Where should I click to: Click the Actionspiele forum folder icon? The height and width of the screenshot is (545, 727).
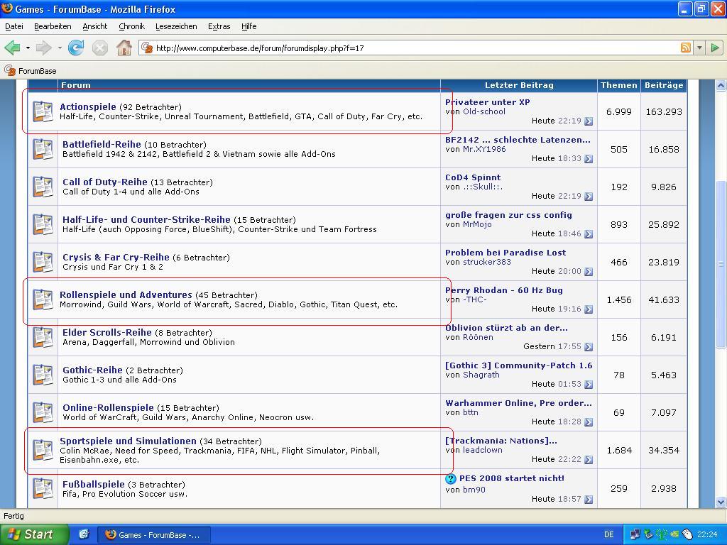[43, 111]
